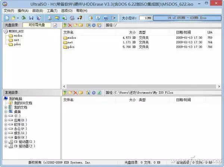Click disc icon right of ISO pane gear

[99, 25]
